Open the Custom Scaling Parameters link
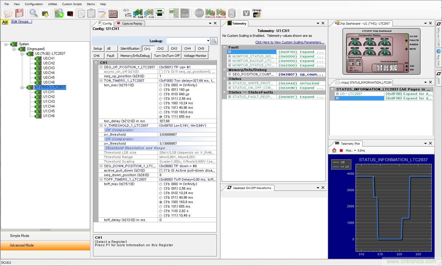The width and height of the screenshot is (442, 266). 290,42
